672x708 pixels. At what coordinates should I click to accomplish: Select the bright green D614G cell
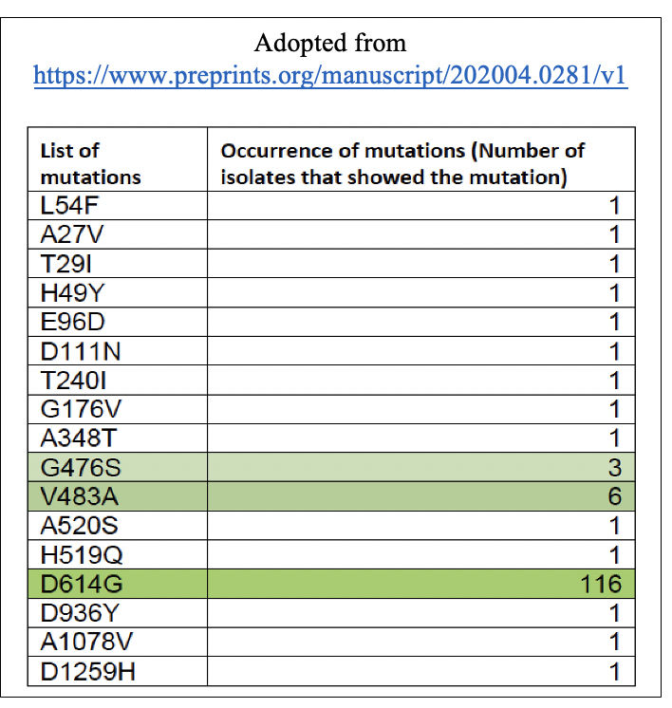[x=118, y=584]
